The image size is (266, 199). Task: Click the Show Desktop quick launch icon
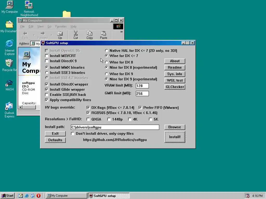coord(21,196)
